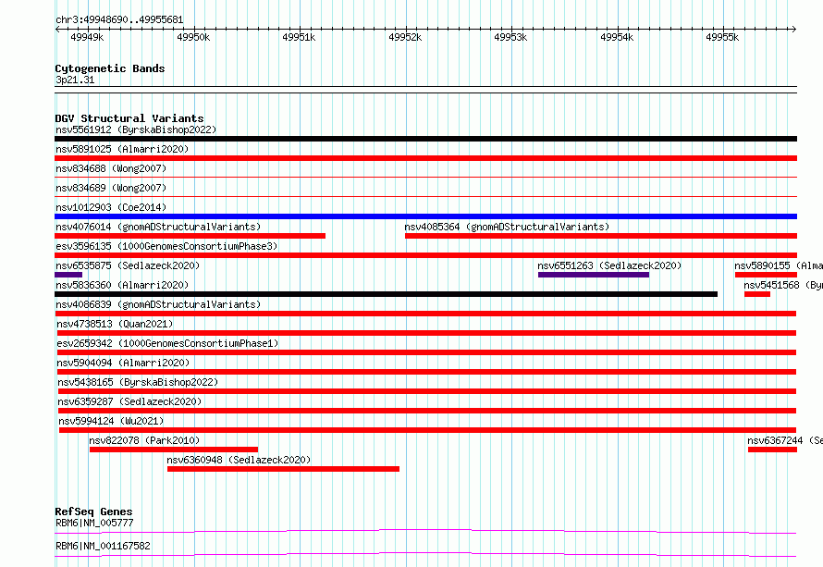
Task: Select the red nsv6359287 variant bar
Action: coord(427,411)
